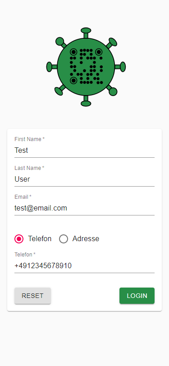This screenshot has height=366, width=169.
Task: Focus the Last Name field containing User
Action: tap(85, 179)
